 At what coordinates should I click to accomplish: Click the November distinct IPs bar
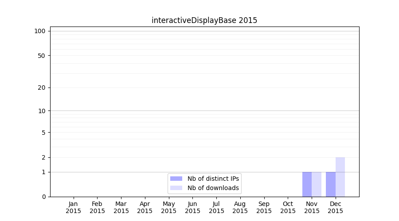click(307, 184)
